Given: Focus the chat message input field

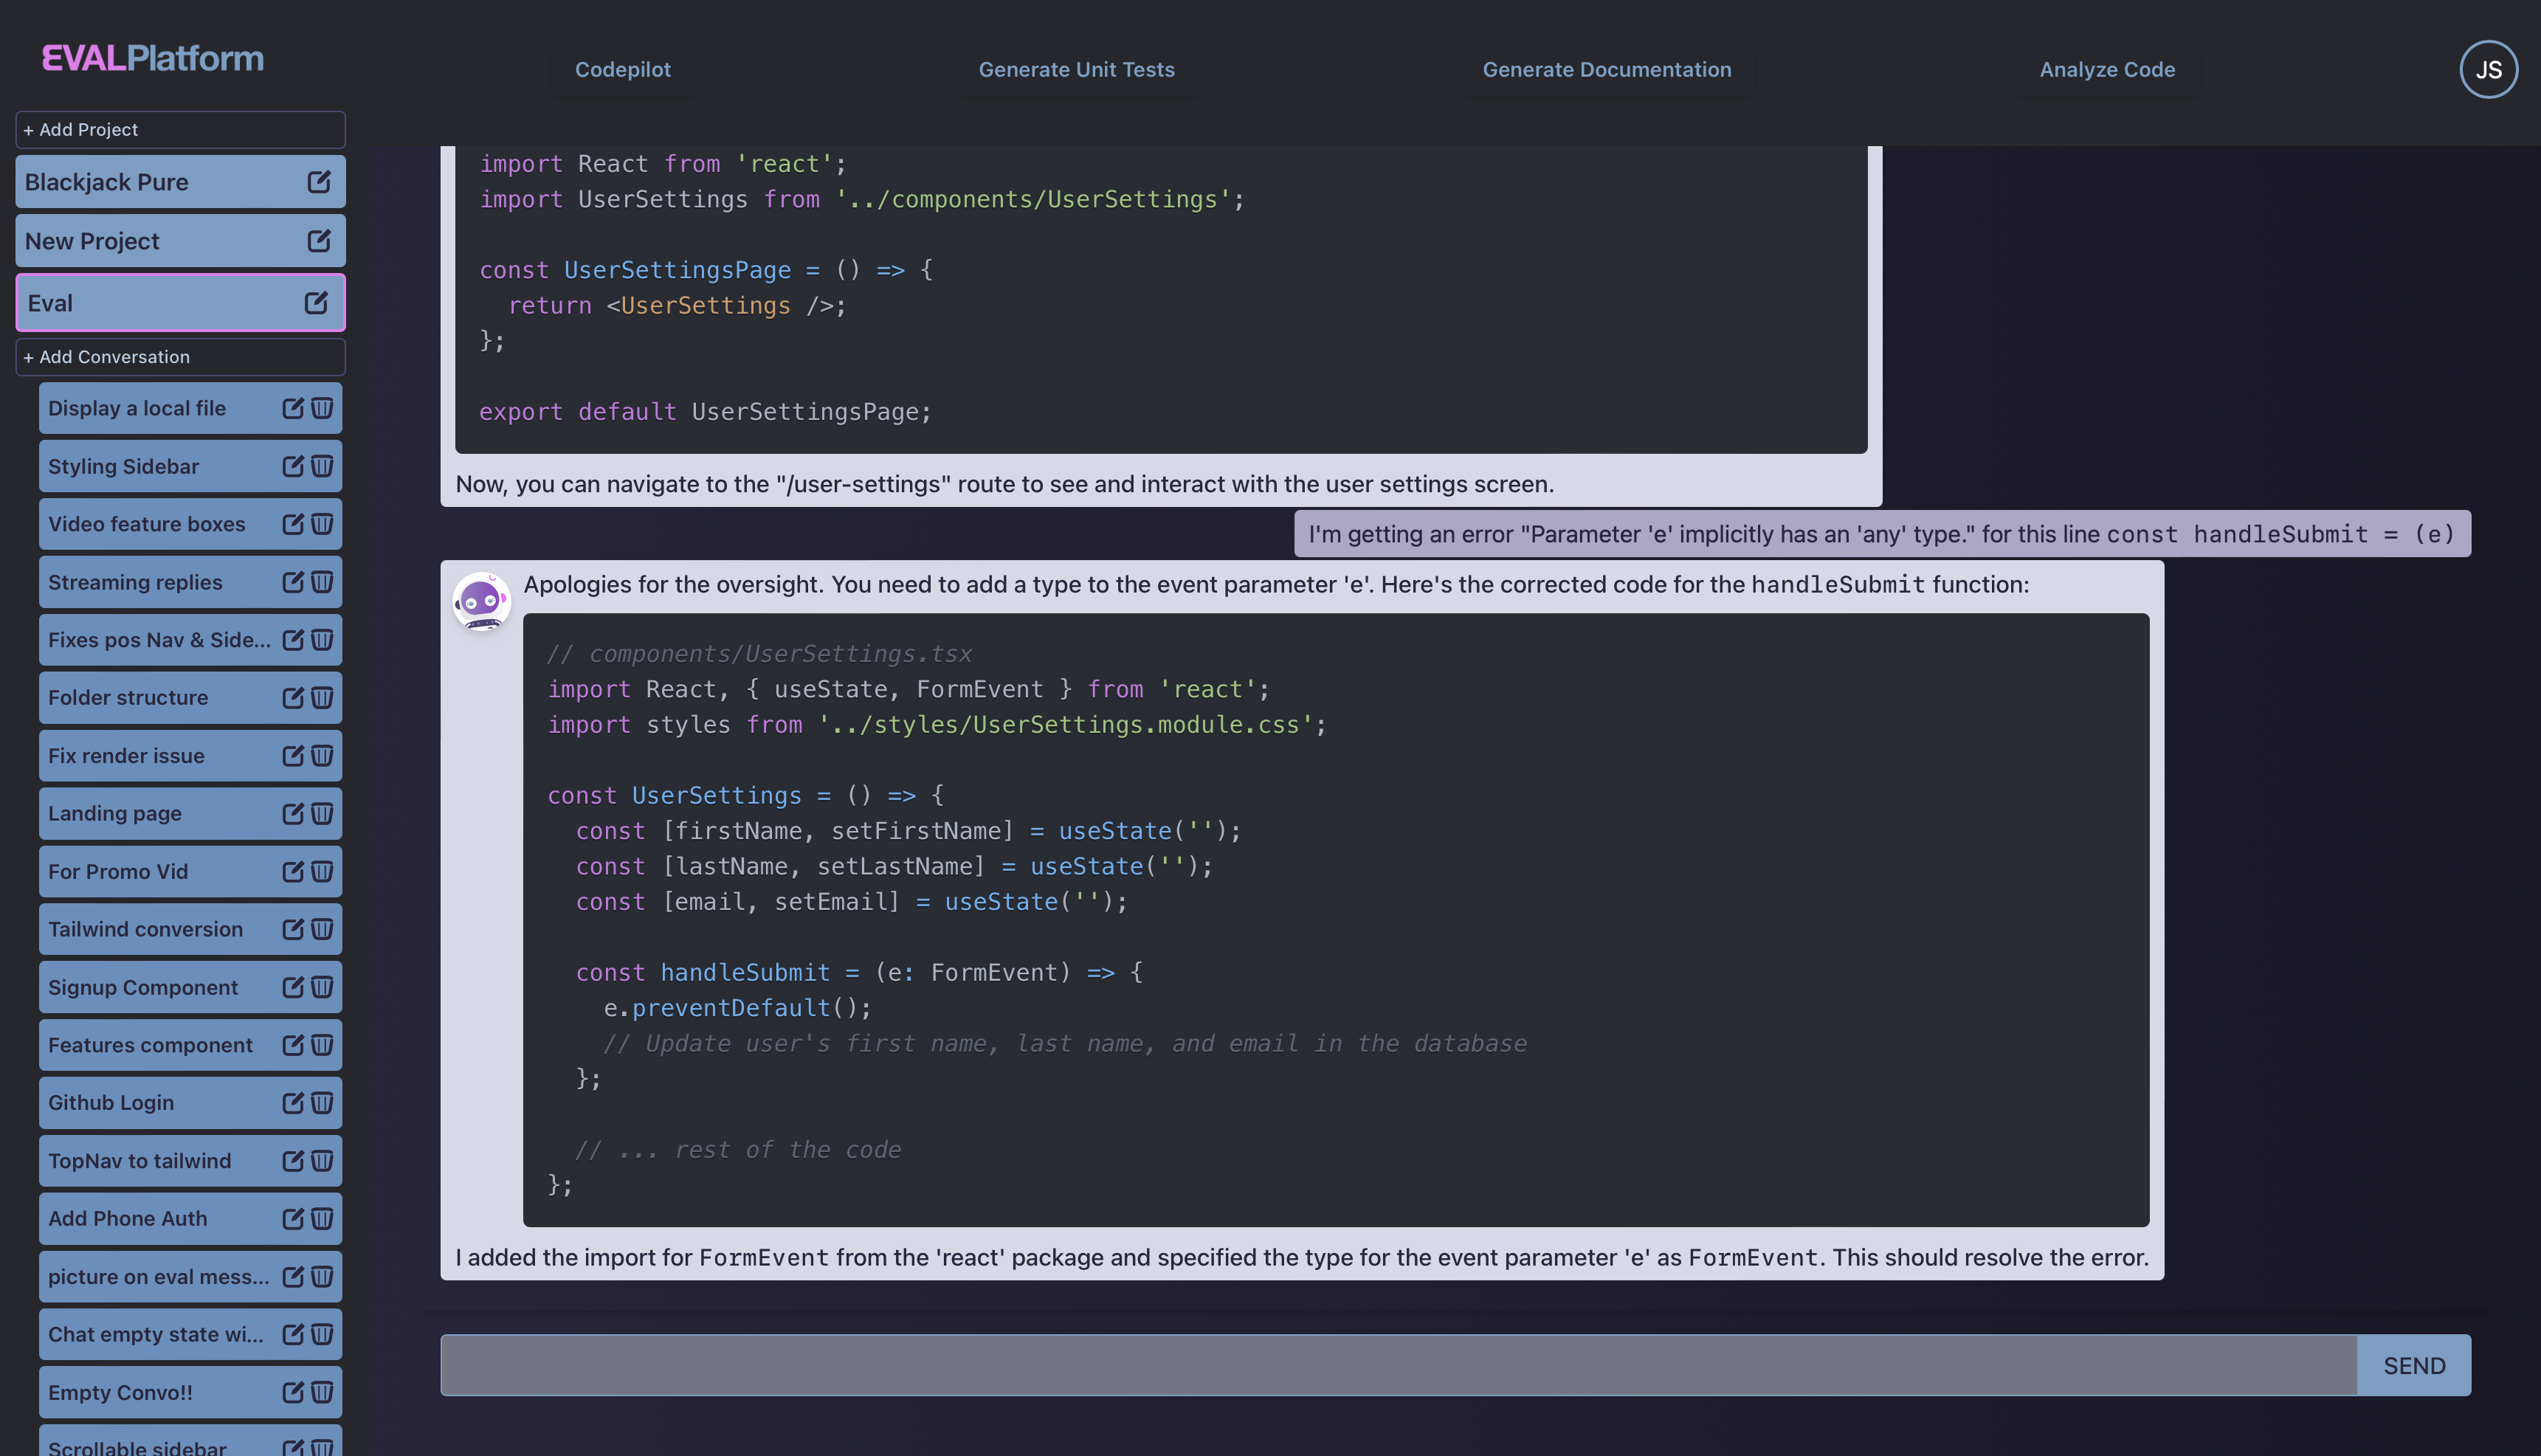Looking at the screenshot, I should (x=1398, y=1365).
